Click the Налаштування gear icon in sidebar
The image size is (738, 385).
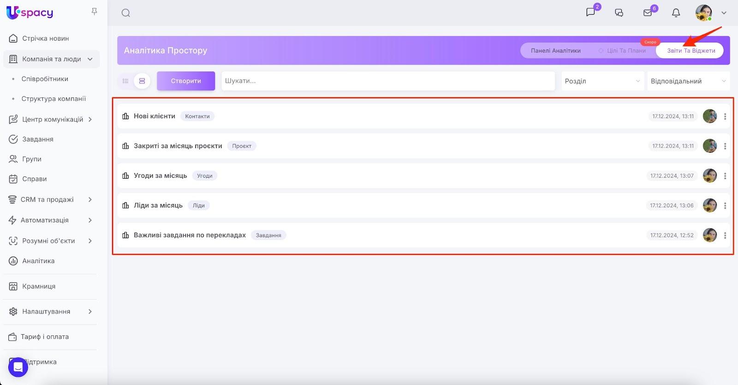tap(13, 312)
